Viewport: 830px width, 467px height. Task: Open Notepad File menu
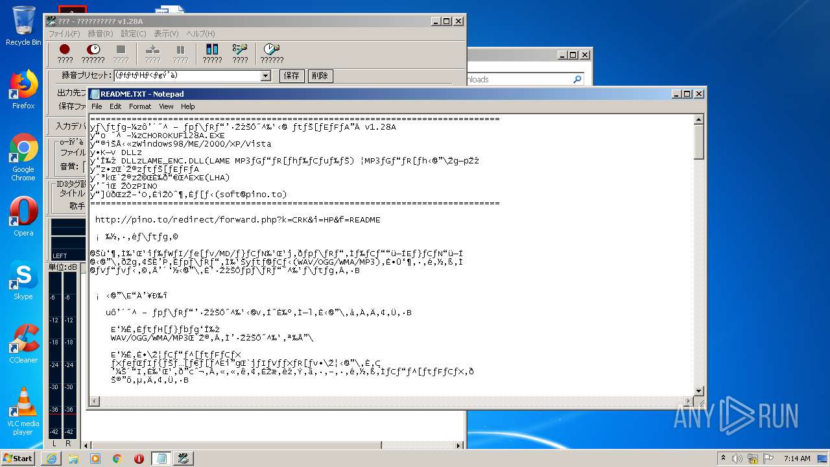(x=97, y=106)
